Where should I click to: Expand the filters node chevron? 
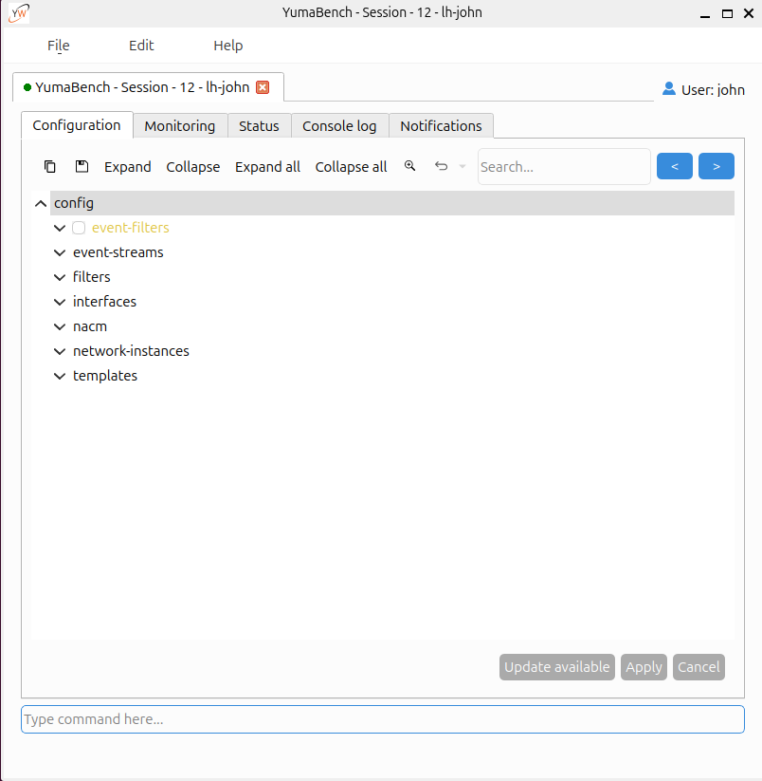coord(60,277)
